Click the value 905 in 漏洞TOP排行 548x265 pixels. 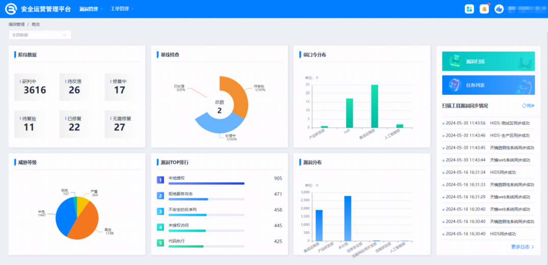(278, 179)
